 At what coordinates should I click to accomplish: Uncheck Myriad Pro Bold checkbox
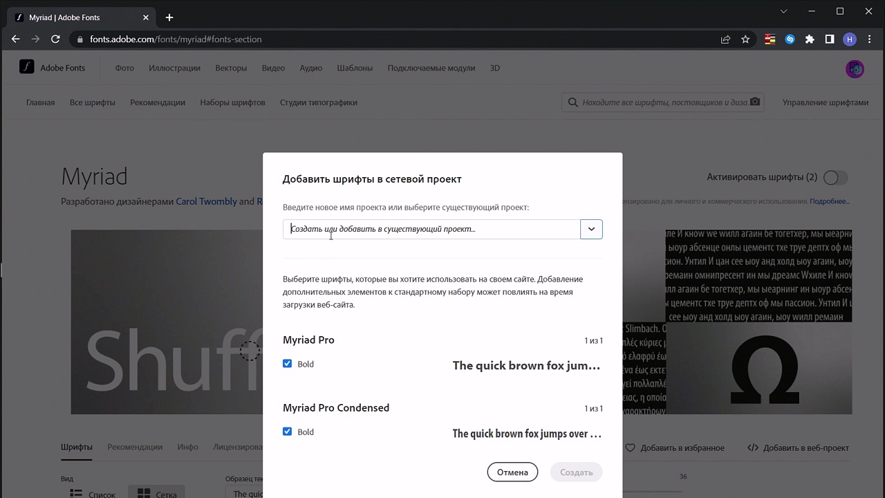[x=288, y=364]
